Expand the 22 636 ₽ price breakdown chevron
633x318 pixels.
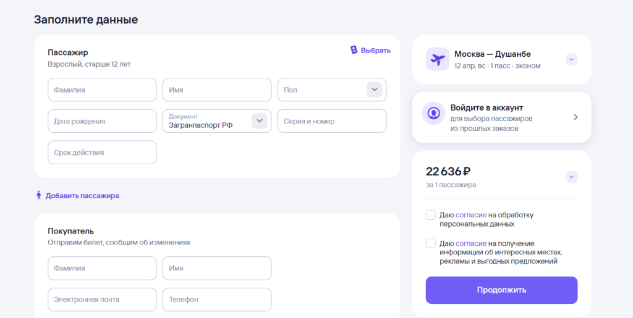point(571,177)
